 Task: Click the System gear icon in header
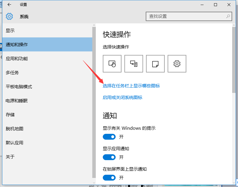(x=9, y=16)
